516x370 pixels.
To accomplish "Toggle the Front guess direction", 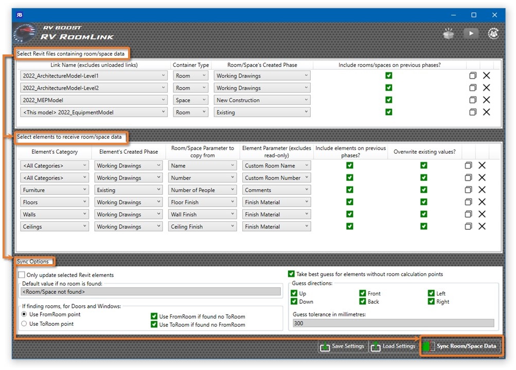I will [x=363, y=293].
